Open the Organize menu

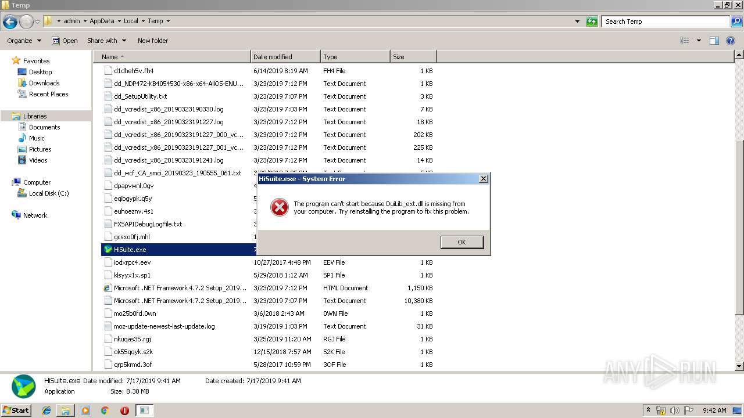click(x=24, y=41)
